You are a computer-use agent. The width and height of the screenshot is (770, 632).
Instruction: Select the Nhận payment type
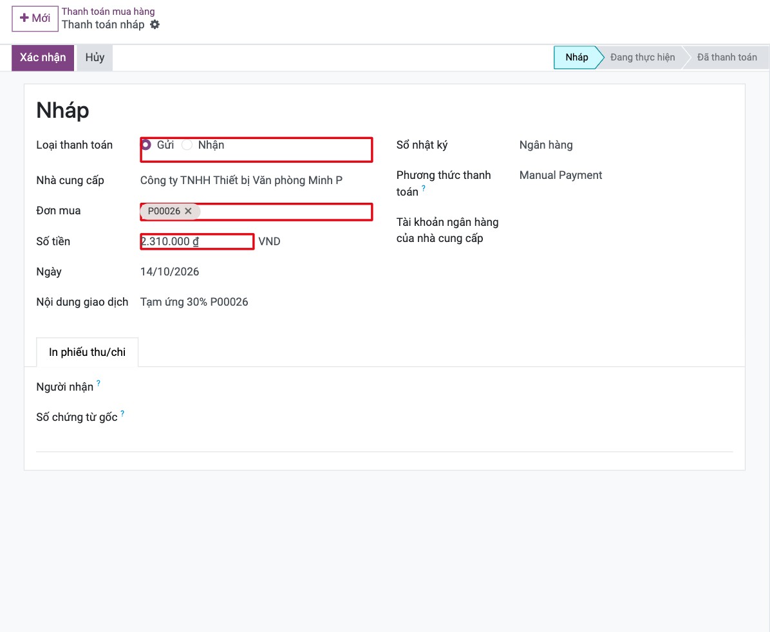(187, 145)
